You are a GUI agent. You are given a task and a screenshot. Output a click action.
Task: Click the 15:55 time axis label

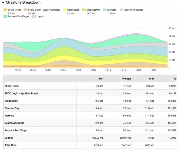point(63,70)
